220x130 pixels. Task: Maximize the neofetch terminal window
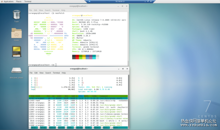122,6
